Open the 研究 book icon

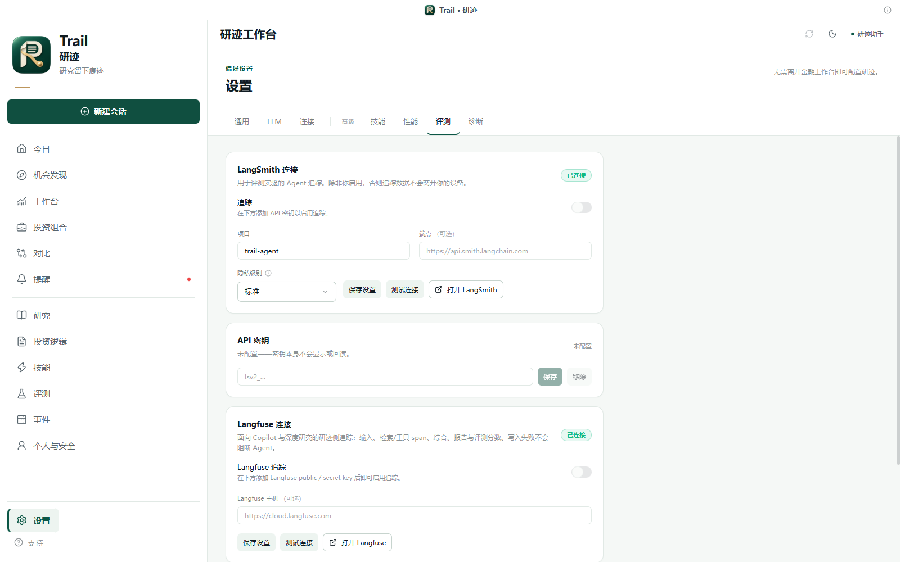click(x=21, y=315)
